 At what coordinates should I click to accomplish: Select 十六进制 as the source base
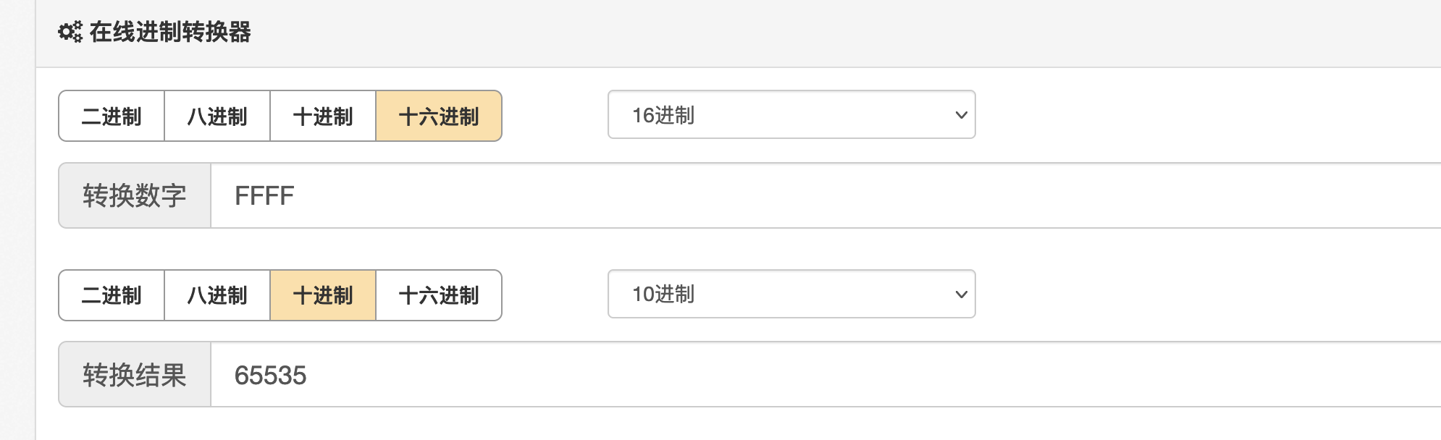pos(439,116)
